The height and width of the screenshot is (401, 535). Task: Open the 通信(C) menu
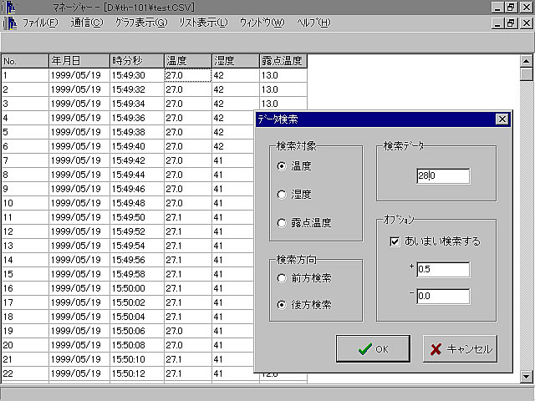[x=87, y=22]
